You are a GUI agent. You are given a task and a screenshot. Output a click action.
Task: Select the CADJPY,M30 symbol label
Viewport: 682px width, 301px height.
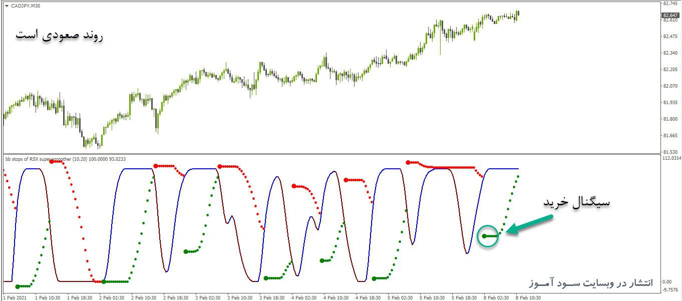pos(25,6)
